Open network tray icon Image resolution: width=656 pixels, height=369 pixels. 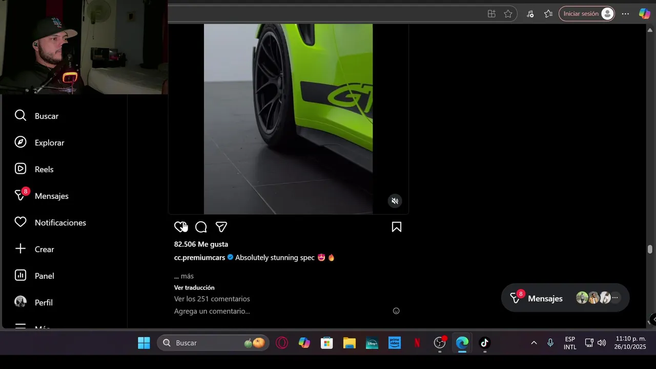(x=589, y=343)
